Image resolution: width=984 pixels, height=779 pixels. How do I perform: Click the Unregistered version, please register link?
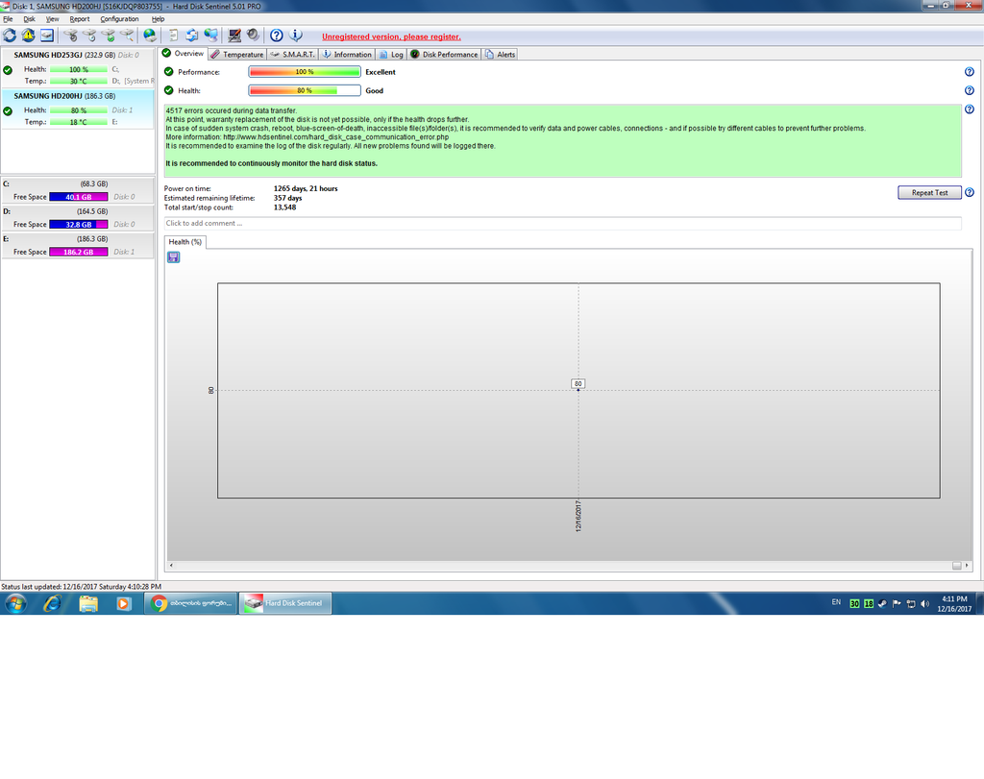coord(391,37)
